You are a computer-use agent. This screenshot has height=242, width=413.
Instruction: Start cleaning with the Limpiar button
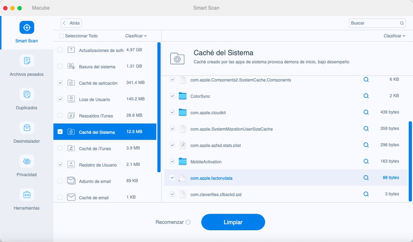coord(233,222)
